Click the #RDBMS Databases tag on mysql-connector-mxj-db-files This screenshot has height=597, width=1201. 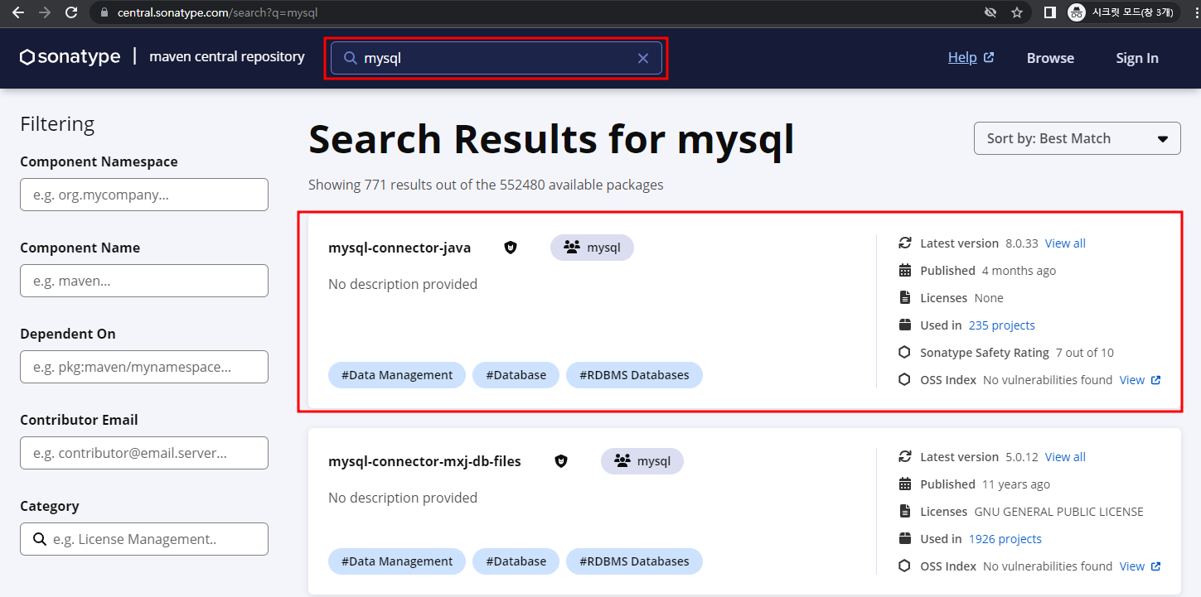[x=634, y=561]
